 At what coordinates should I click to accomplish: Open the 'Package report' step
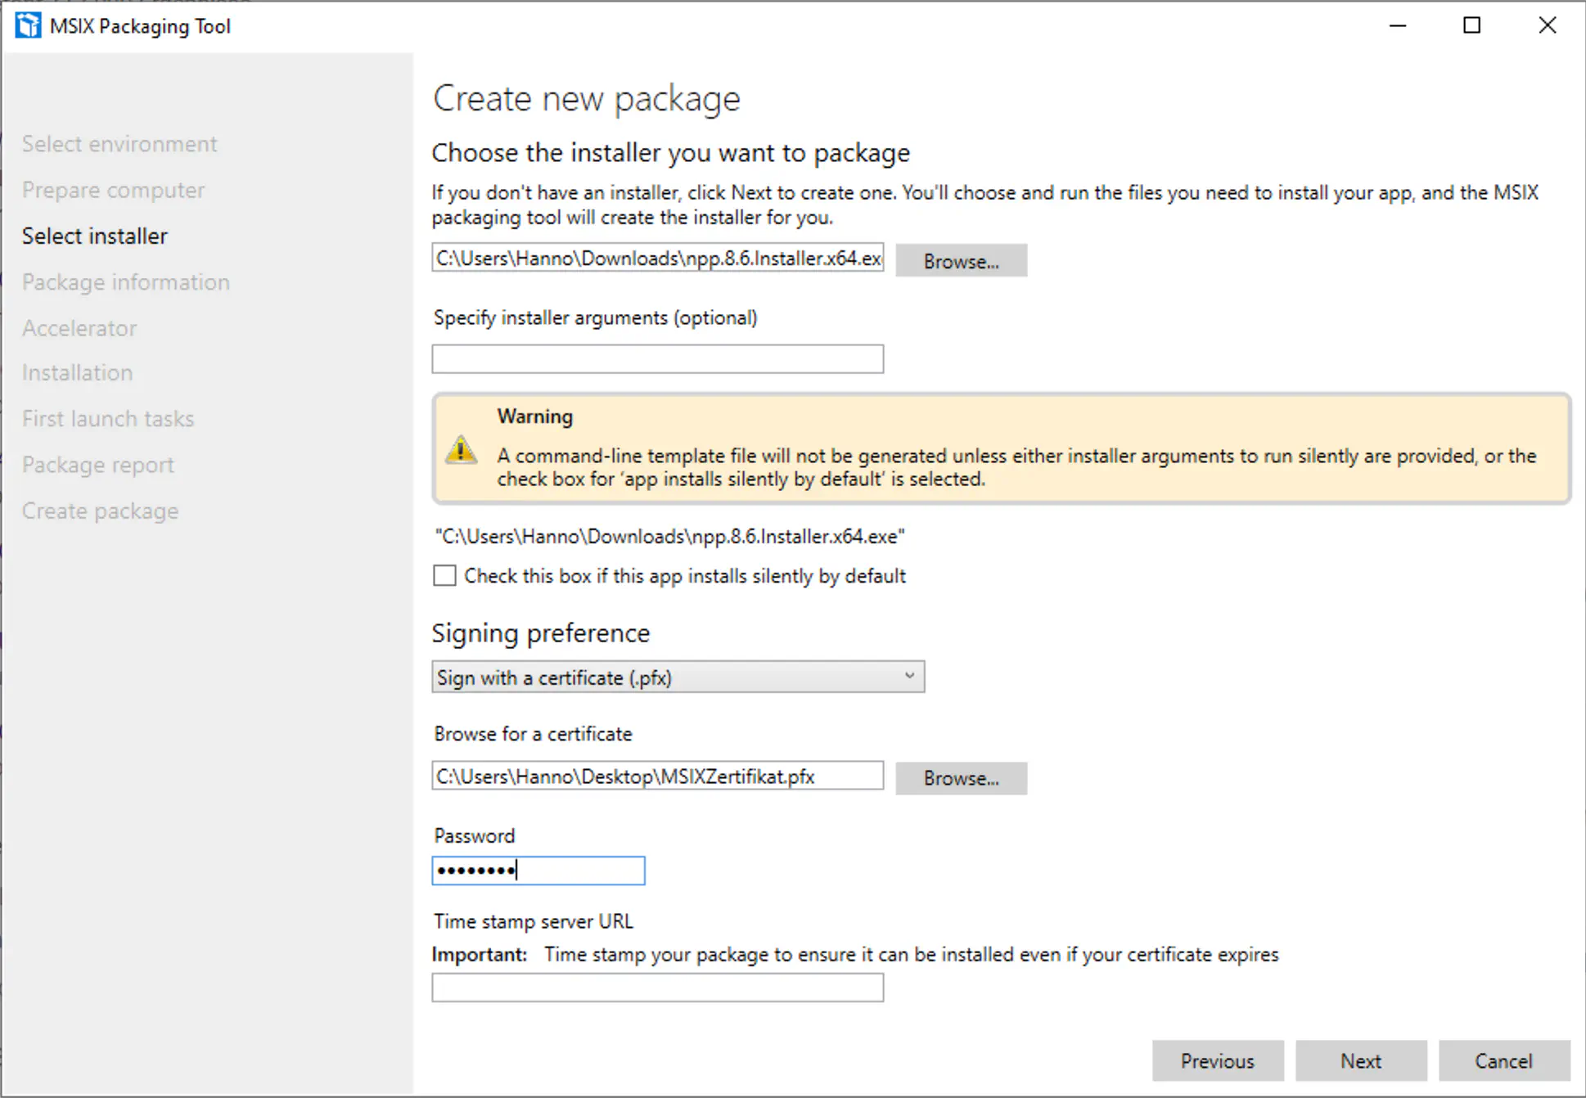(x=97, y=464)
